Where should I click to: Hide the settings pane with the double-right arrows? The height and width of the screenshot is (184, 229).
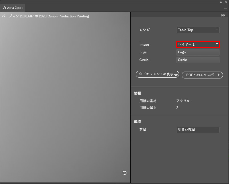tap(223, 15)
